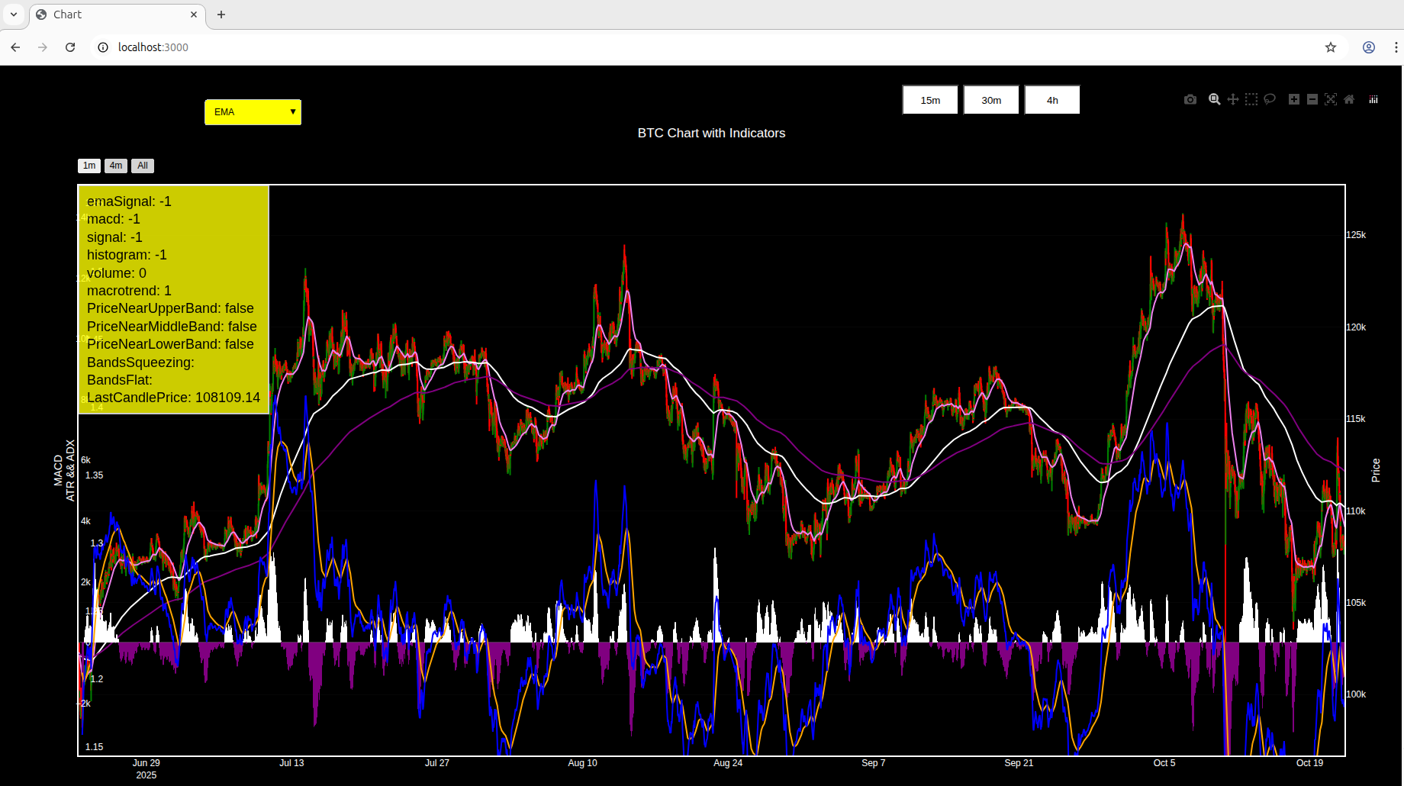Open the Plotly logo icon
1404x786 pixels.
1373,100
